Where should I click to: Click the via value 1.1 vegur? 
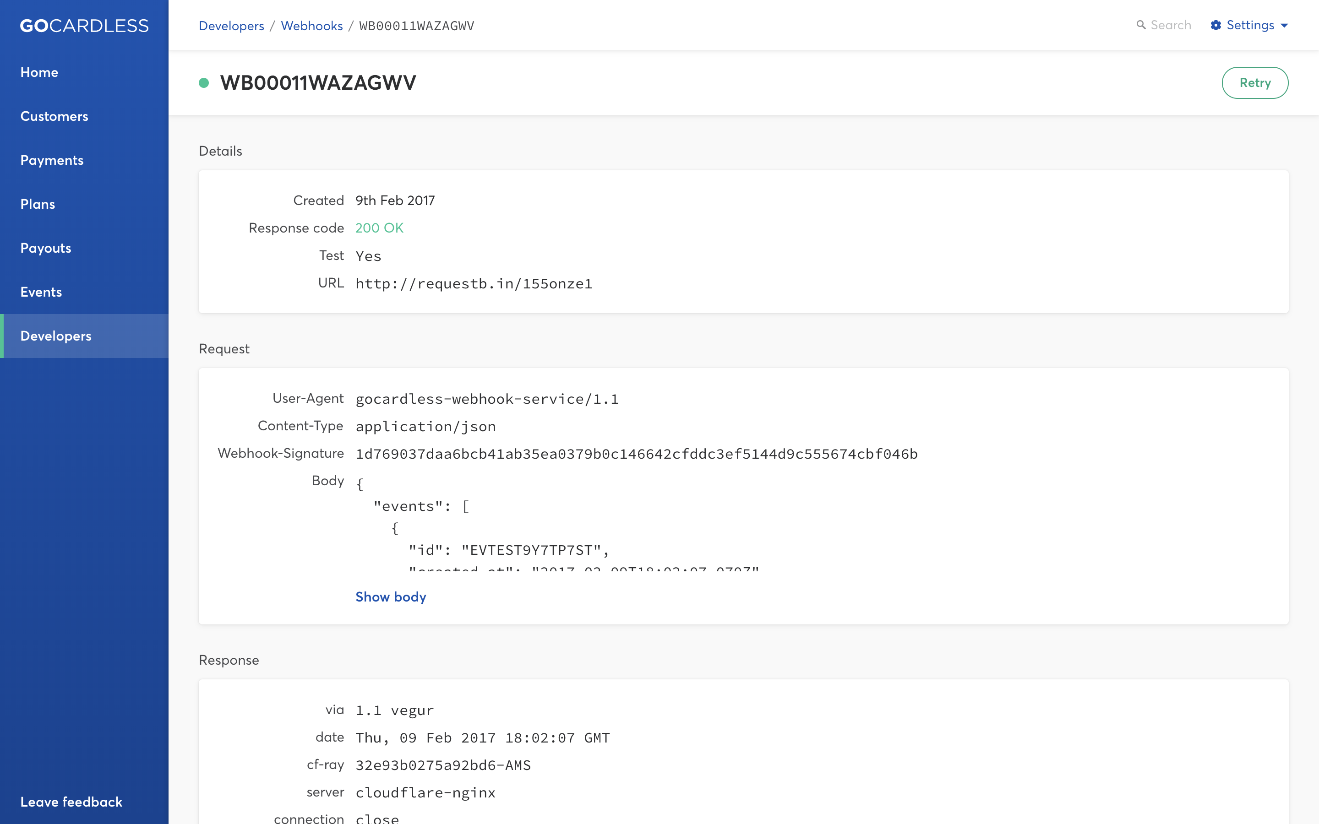coord(395,710)
